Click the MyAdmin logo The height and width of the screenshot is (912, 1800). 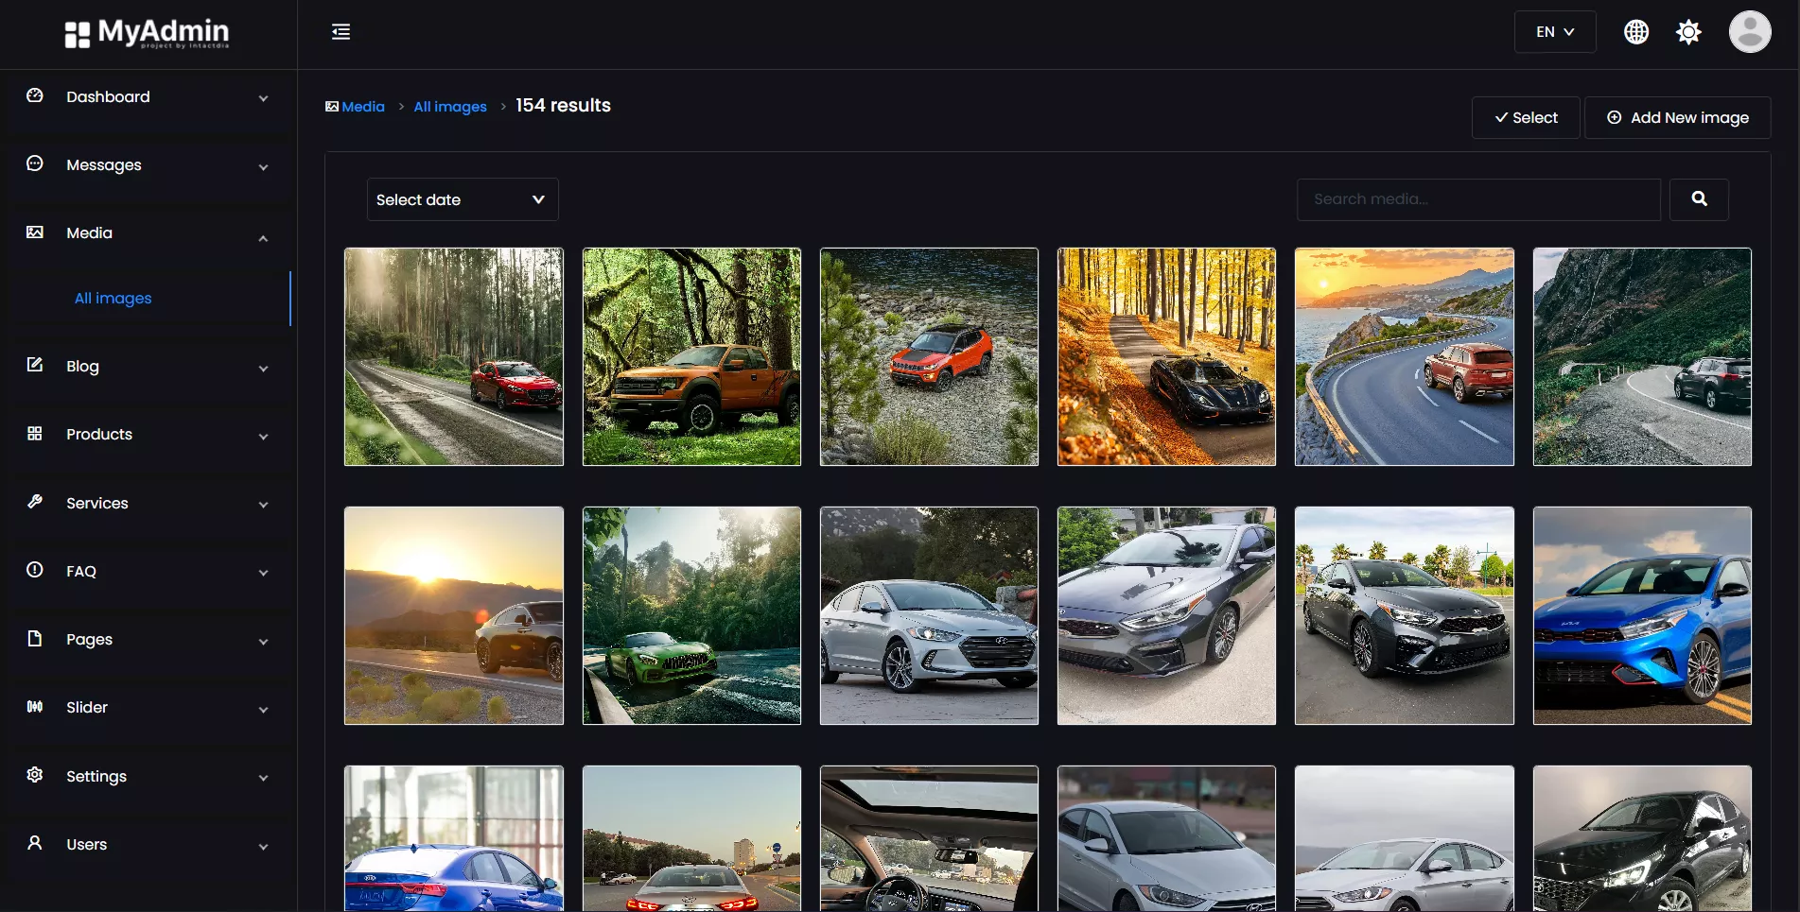(x=148, y=34)
